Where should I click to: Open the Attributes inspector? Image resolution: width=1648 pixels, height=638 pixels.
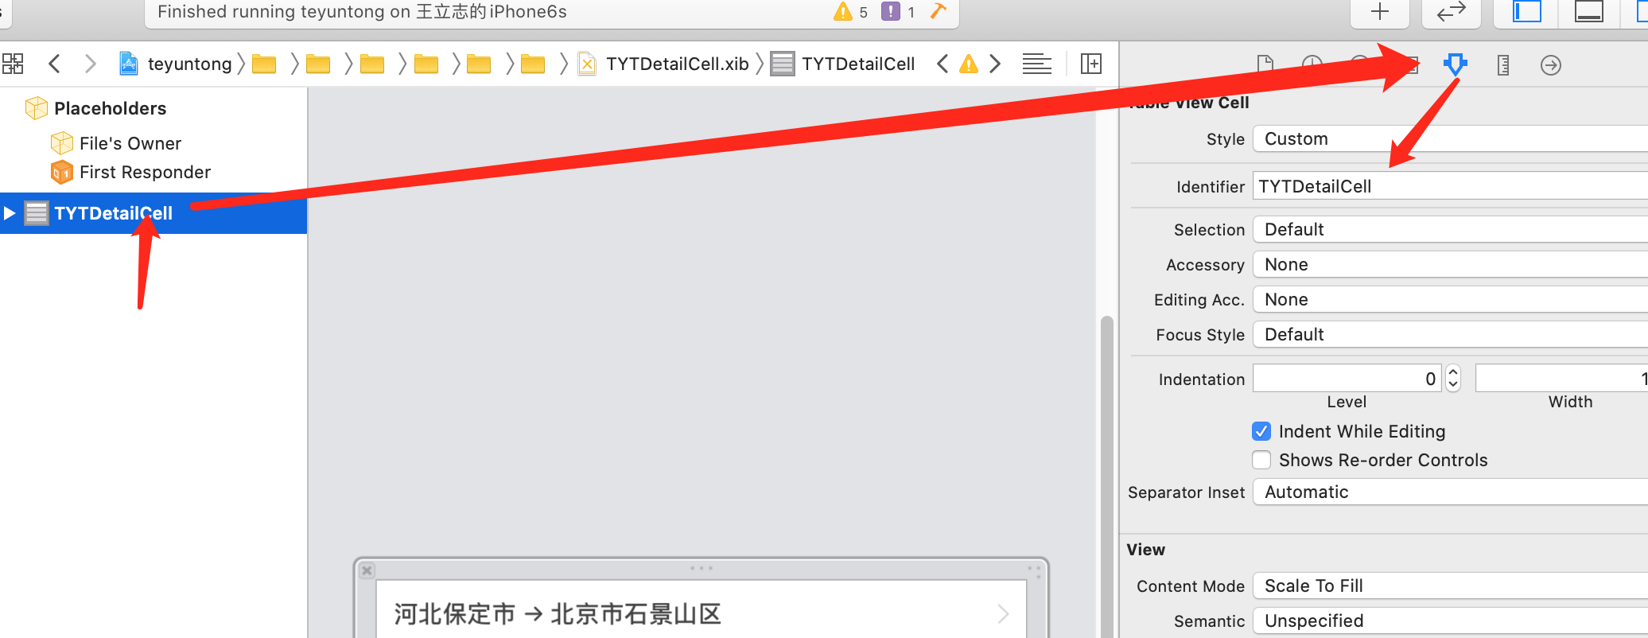click(x=1455, y=64)
